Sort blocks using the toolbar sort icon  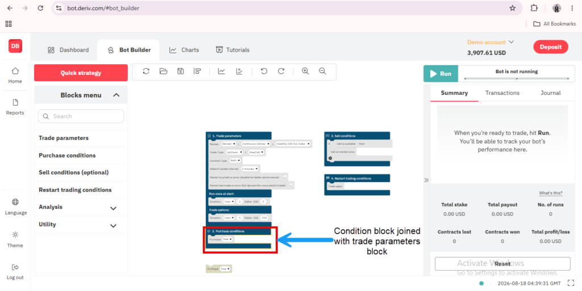click(x=197, y=71)
